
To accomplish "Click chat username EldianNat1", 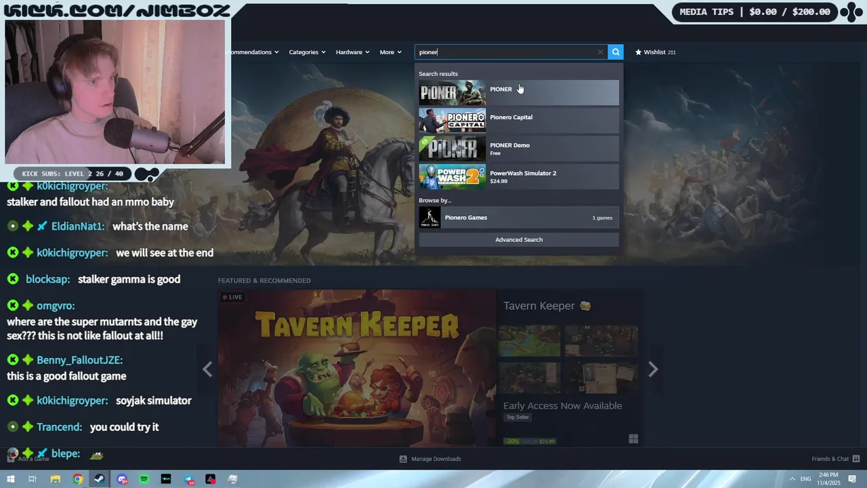I will tap(78, 226).
